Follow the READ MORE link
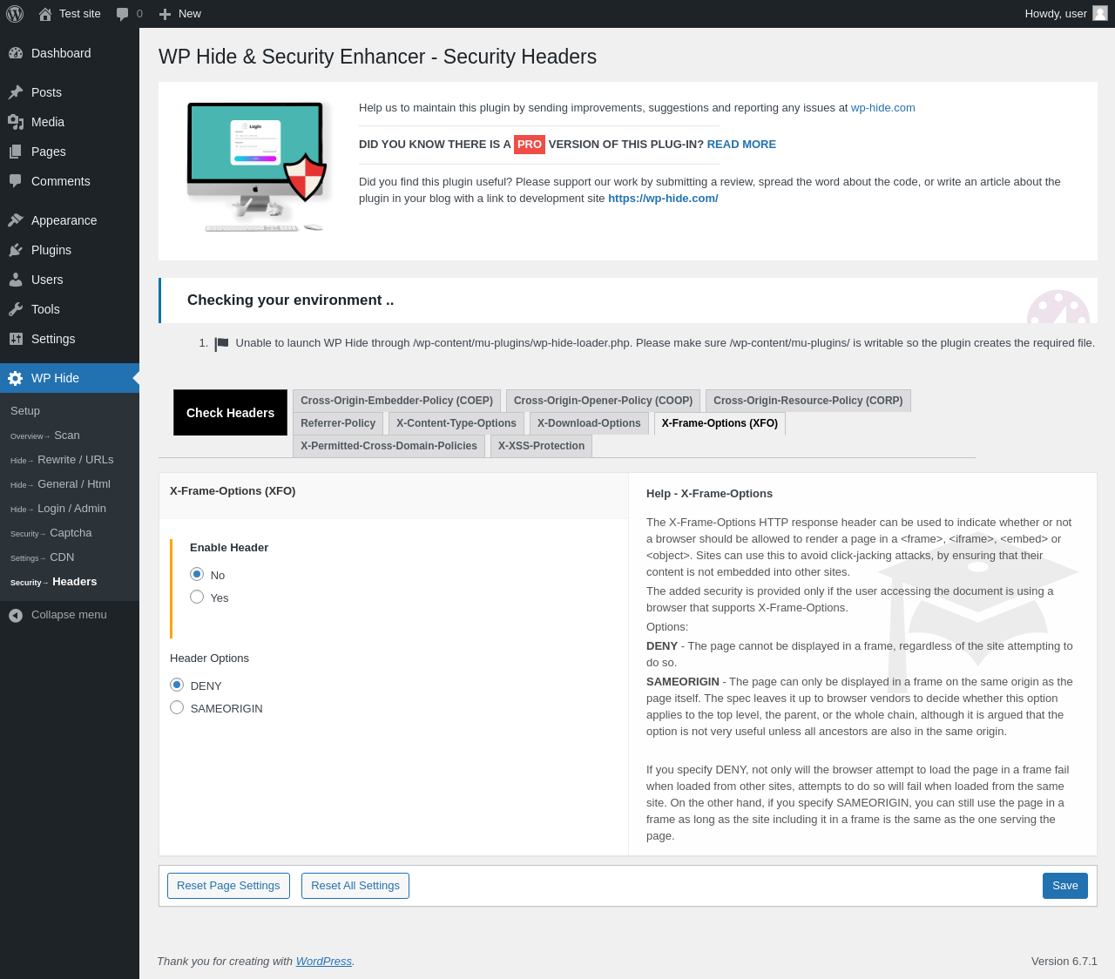1115x979 pixels. (x=741, y=145)
